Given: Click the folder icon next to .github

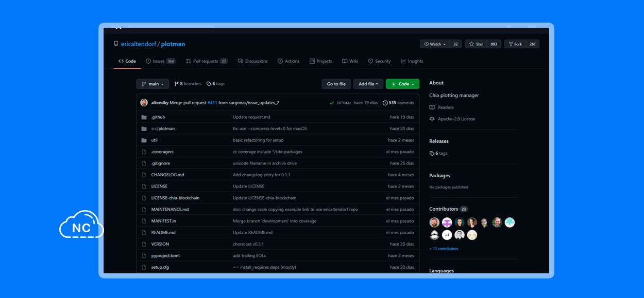Looking at the screenshot, I should point(144,117).
